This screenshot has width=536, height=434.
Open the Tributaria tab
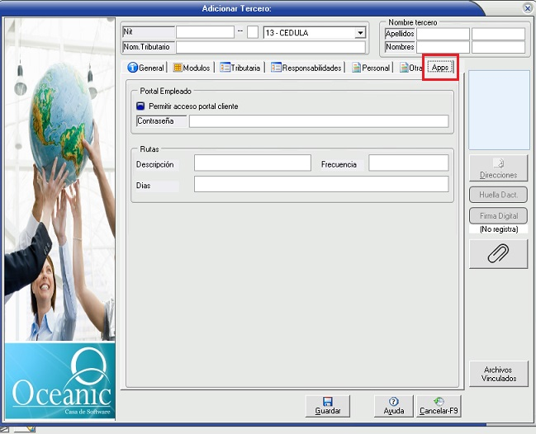click(x=241, y=68)
